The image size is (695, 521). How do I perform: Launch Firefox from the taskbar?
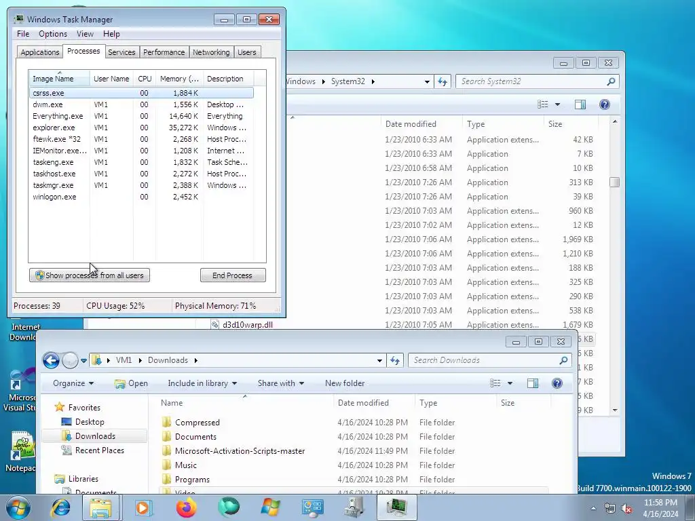tap(186, 507)
